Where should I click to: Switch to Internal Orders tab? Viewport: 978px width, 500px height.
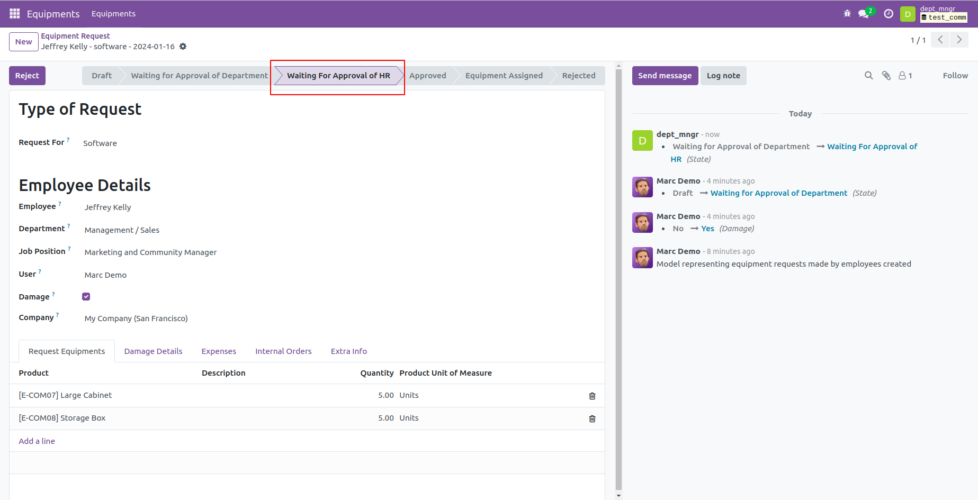pos(283,351)
